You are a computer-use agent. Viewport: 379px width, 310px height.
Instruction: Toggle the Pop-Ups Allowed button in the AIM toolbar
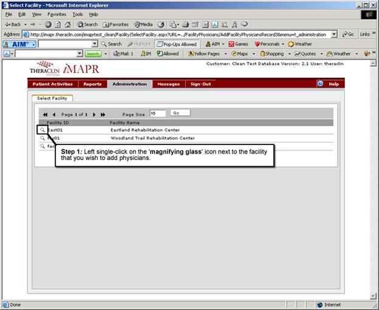[177, 44]
